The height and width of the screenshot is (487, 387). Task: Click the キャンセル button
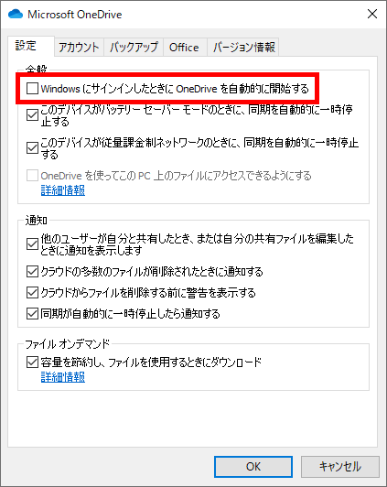click(x=340, y=467)
